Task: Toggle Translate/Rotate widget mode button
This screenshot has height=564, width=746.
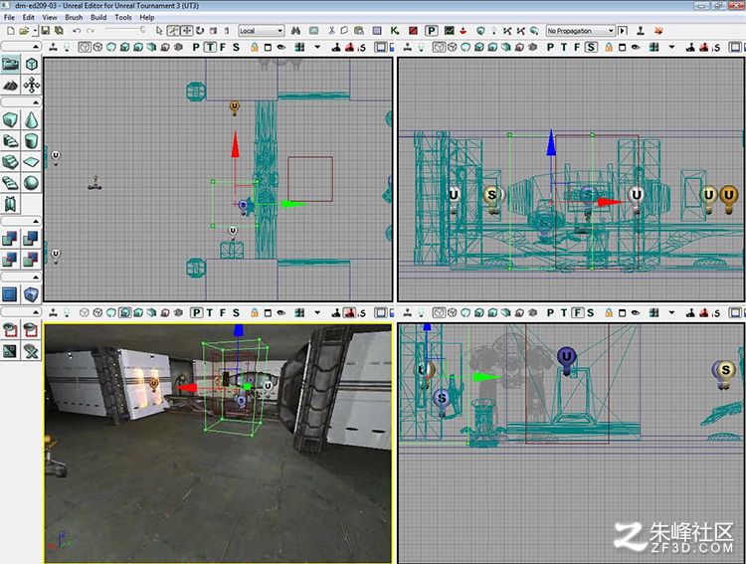Action: [174, 31]
